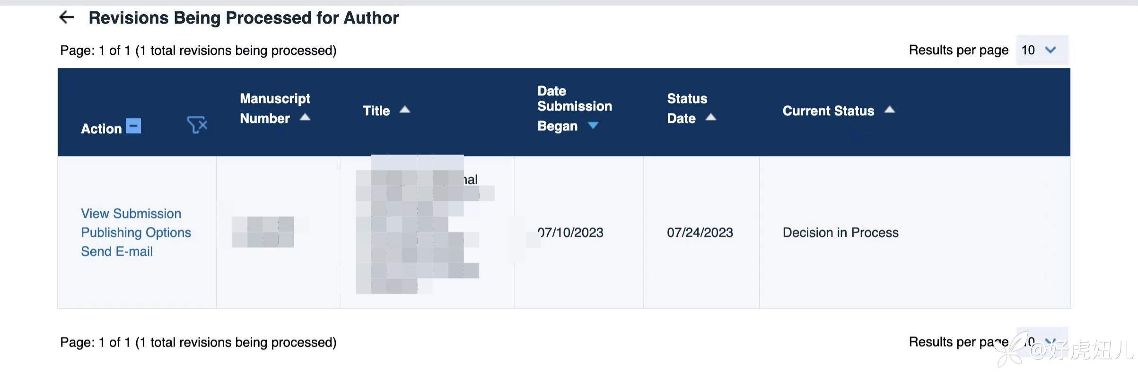Sort by Date Submission Began arrow
Screen dimensions: 1138x372
593,125
